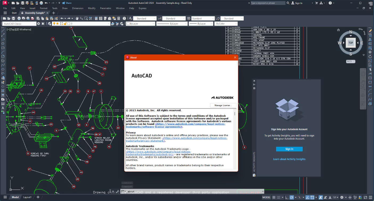This screenshot has height=201, width=374.
Task: Open the Dimension menu
Action: (x=77, y=8)
